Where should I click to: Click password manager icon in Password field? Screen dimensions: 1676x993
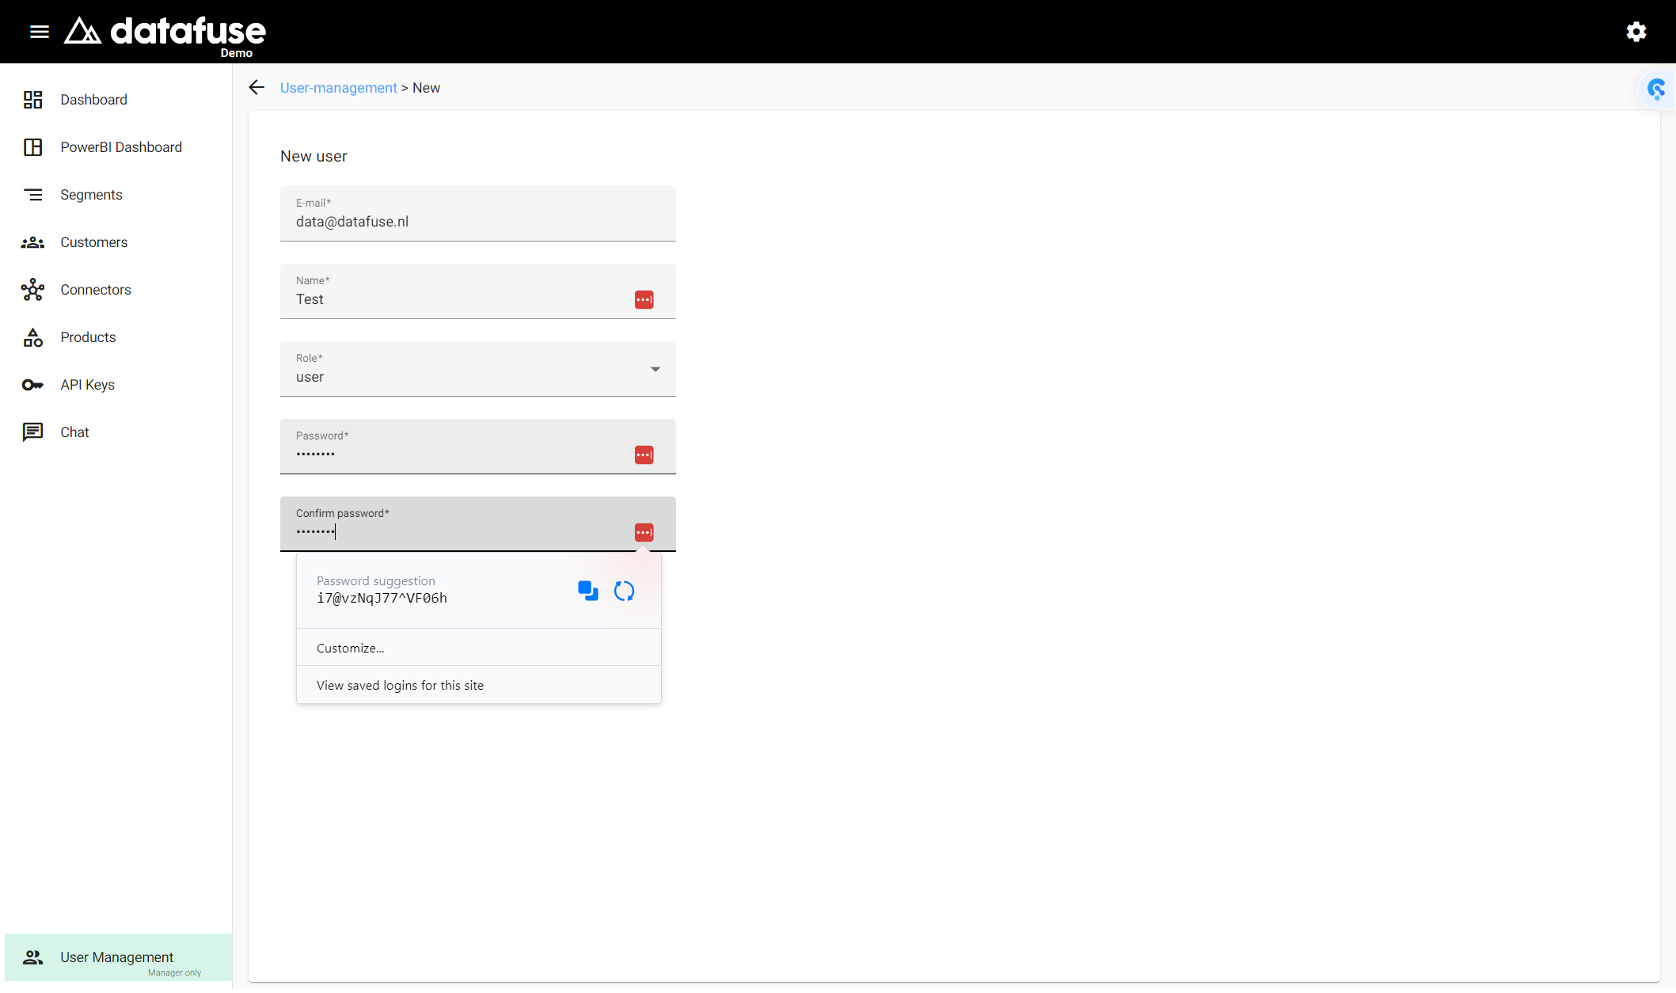click(x=644, y=455)
